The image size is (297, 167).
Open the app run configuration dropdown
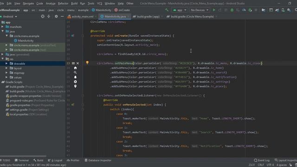tap(180, 10)
